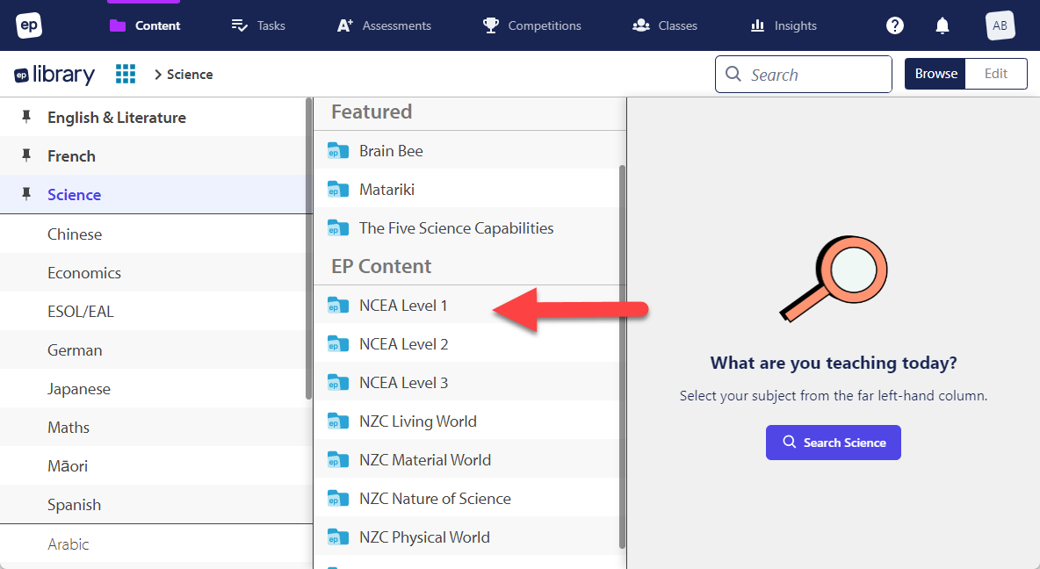The width and height of the screenshot is (1040, 569).
Task: Open the NCEA Level 2 folder icon
Action: [338, 344]
